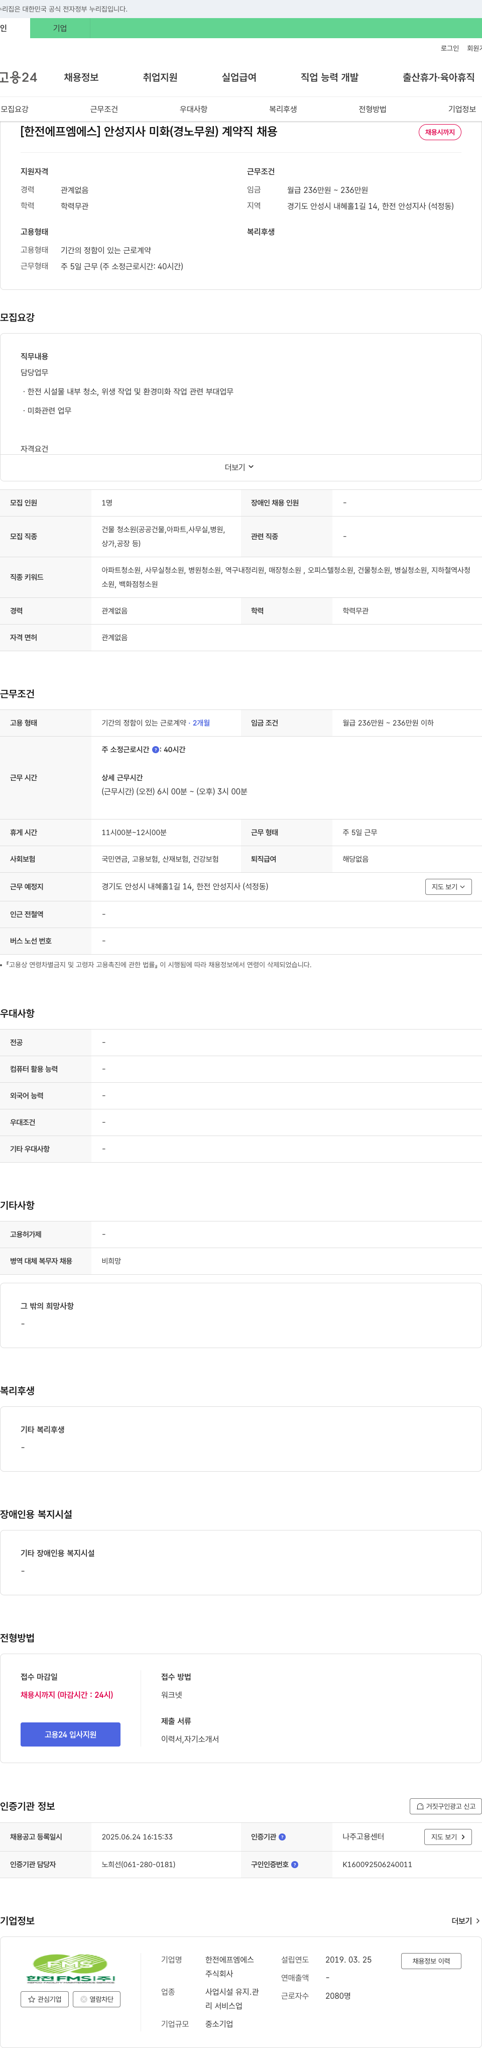The width and height of the screenshot is (482, 2048).
Task: Click the 사업시설 유지.관리 서비스업 industry text
Action: pos(232,1999)
